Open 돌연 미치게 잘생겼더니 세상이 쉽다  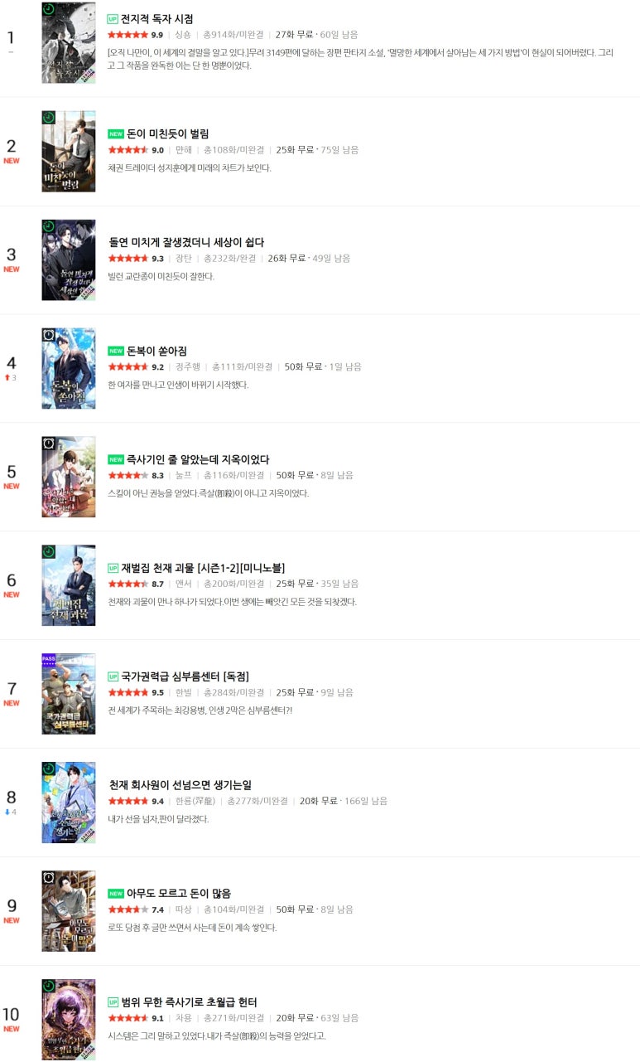point(186,243)
